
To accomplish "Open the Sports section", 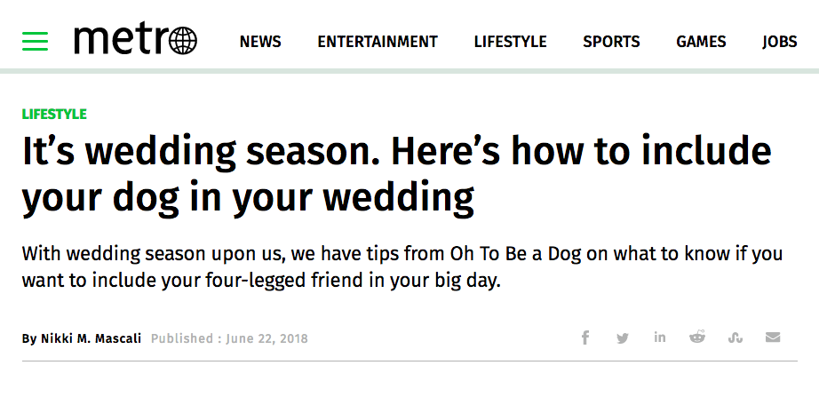I will tap(611, 42).
